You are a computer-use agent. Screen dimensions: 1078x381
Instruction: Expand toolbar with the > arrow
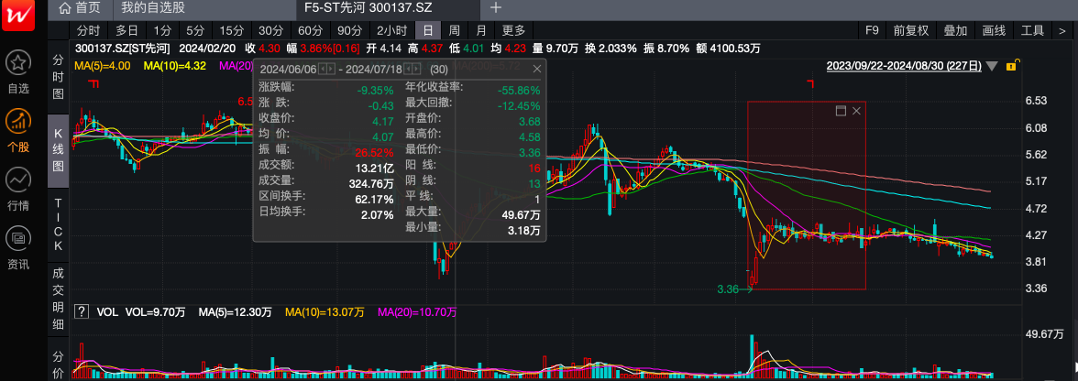tap(1063, 30)
